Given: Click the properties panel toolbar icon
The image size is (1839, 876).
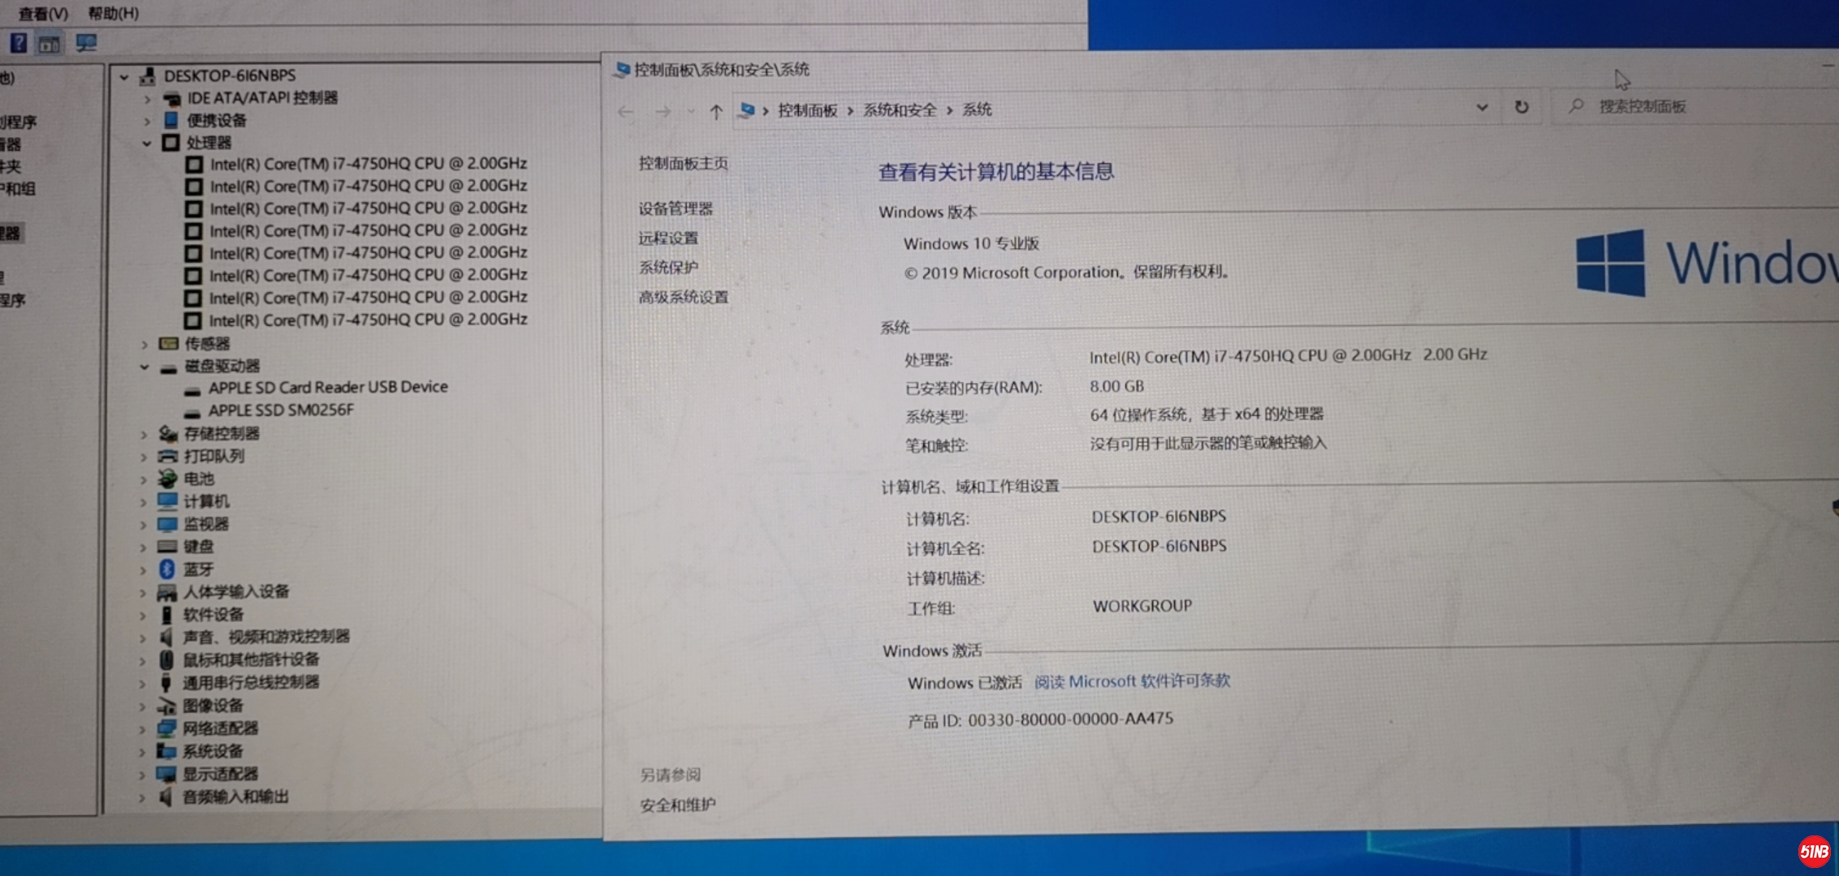Looking at the screenshot, I should pos(50,44).
